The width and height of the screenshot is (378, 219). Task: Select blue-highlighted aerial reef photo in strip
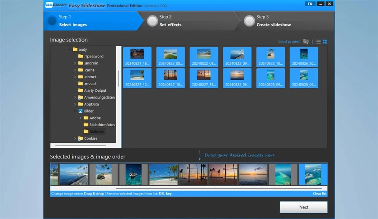click(x=313, y=174)
